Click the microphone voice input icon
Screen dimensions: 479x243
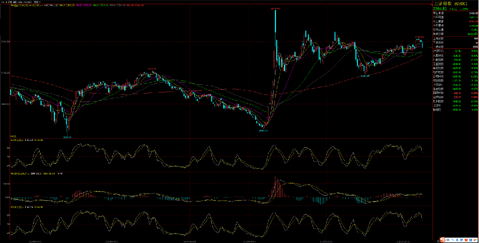click(x=456, y=240)
